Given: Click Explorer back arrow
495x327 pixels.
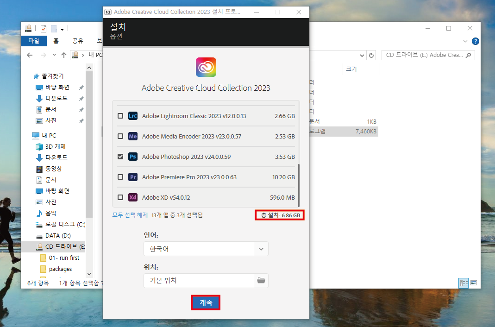Looking at the screenshot, I should (30, 55).
